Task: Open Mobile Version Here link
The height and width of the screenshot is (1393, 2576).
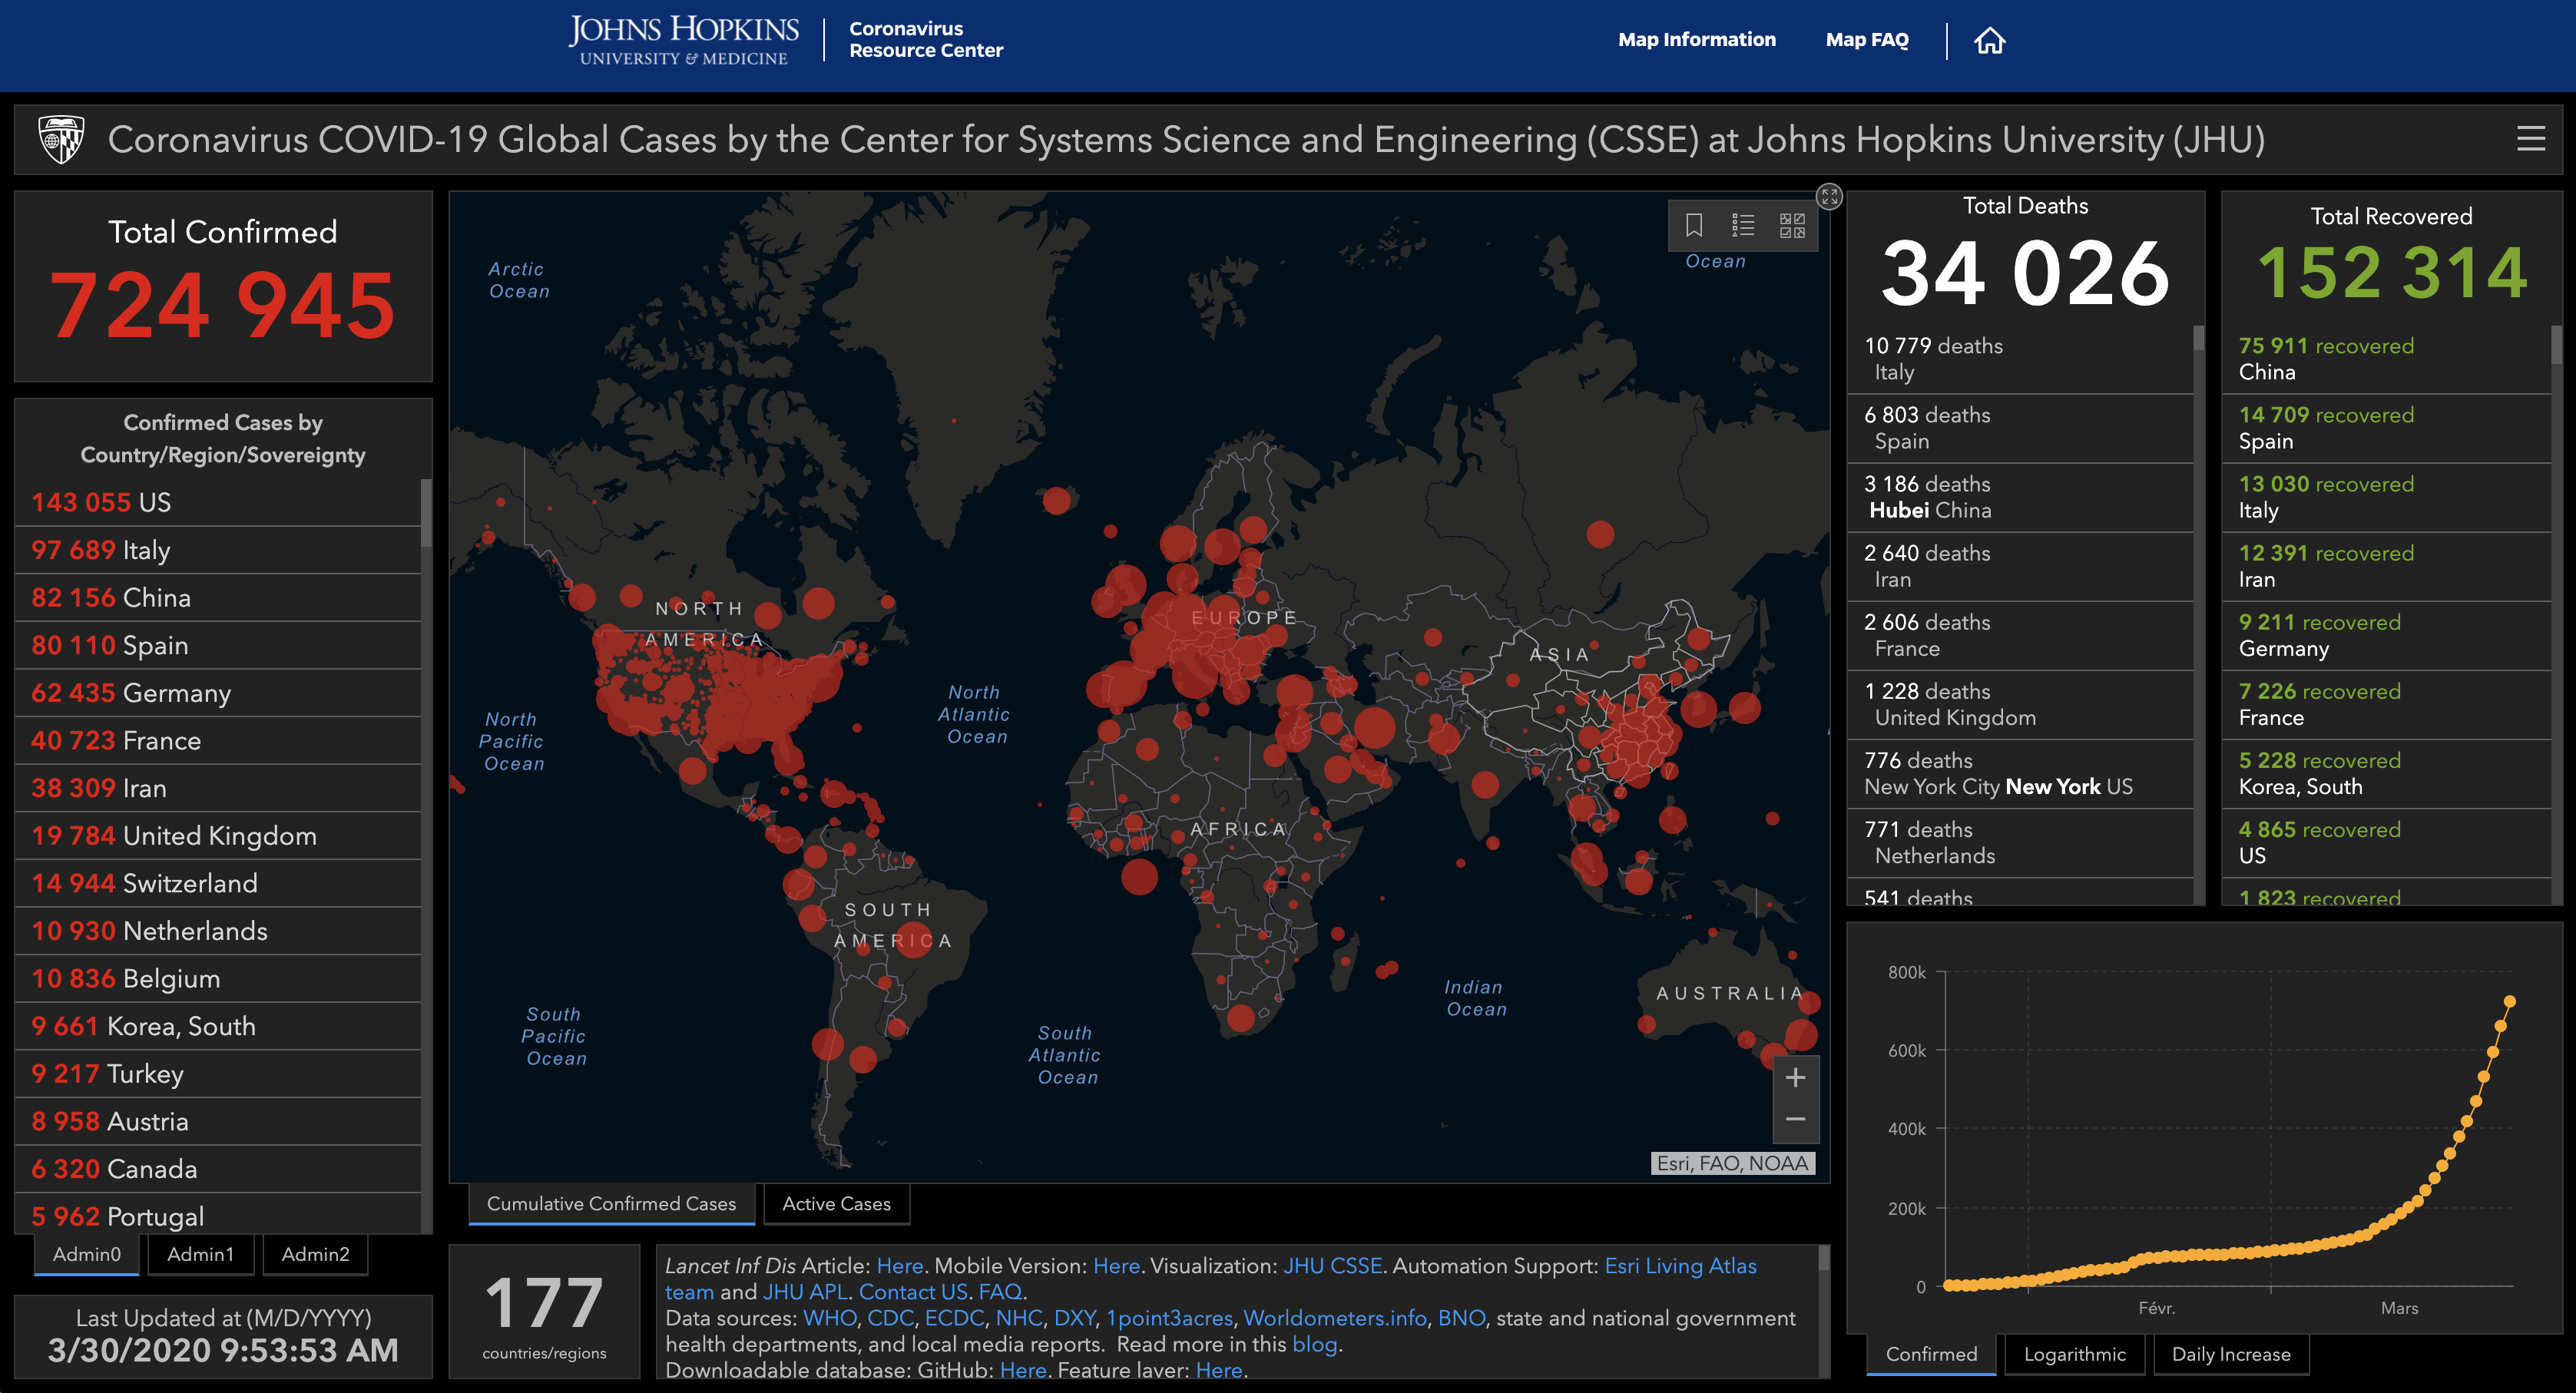Action: click(1116, 1266)
